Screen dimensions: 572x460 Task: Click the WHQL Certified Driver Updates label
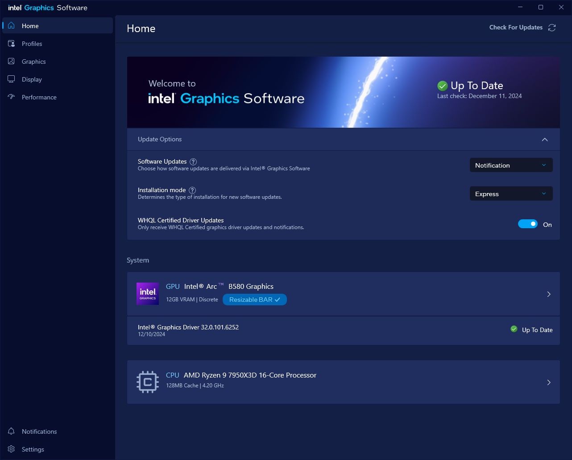coord(181,220)
